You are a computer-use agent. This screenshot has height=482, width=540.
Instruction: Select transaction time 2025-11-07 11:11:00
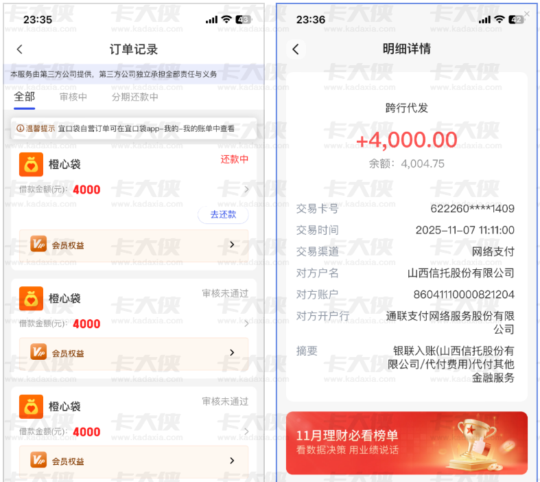point(465,230)
